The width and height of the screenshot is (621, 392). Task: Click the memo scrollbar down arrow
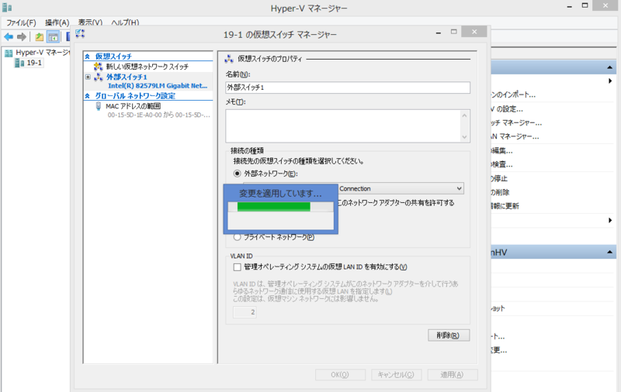464,137
